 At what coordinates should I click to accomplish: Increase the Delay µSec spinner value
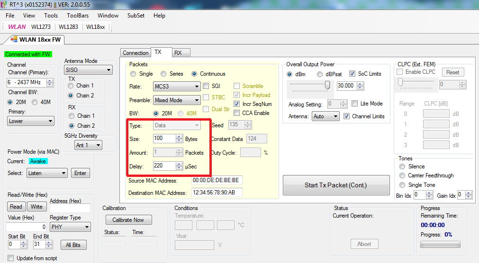coord(179,164)
